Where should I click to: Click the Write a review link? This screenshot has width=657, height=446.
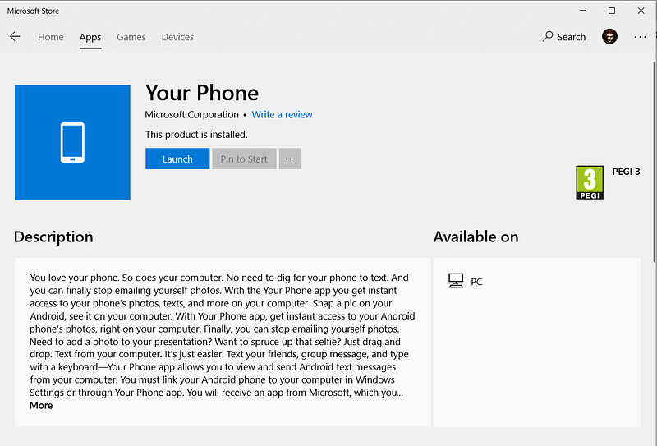(282, 114)
